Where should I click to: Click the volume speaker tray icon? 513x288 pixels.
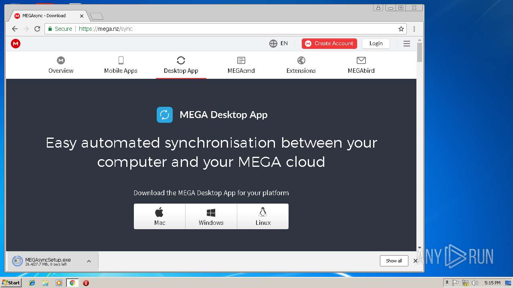coord(475,283)
